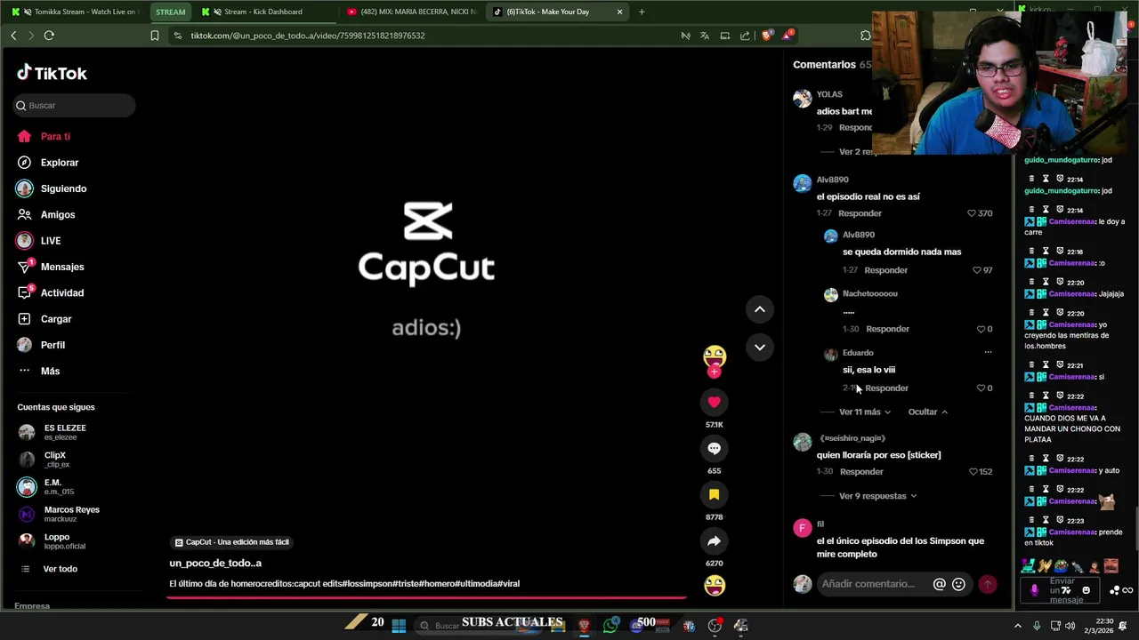
Task: Open the three-dot menu on Eduardo's reply
Action: tap(988, 353)
